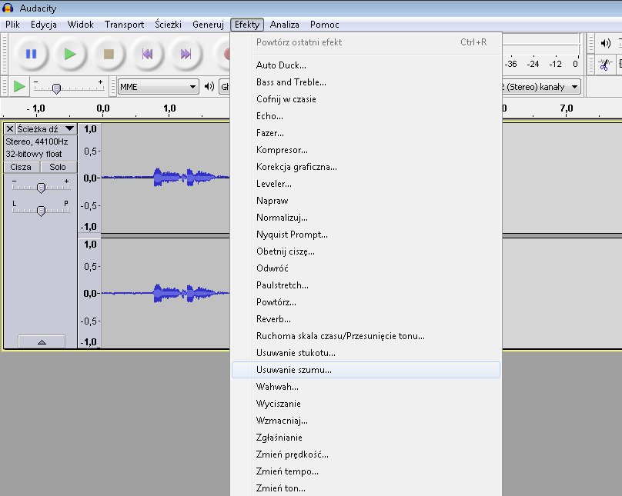The height and width of the screenshot is (496, 622).
Task: Choose Usuwanie stukotu... effect
Action: coord(366,353)
